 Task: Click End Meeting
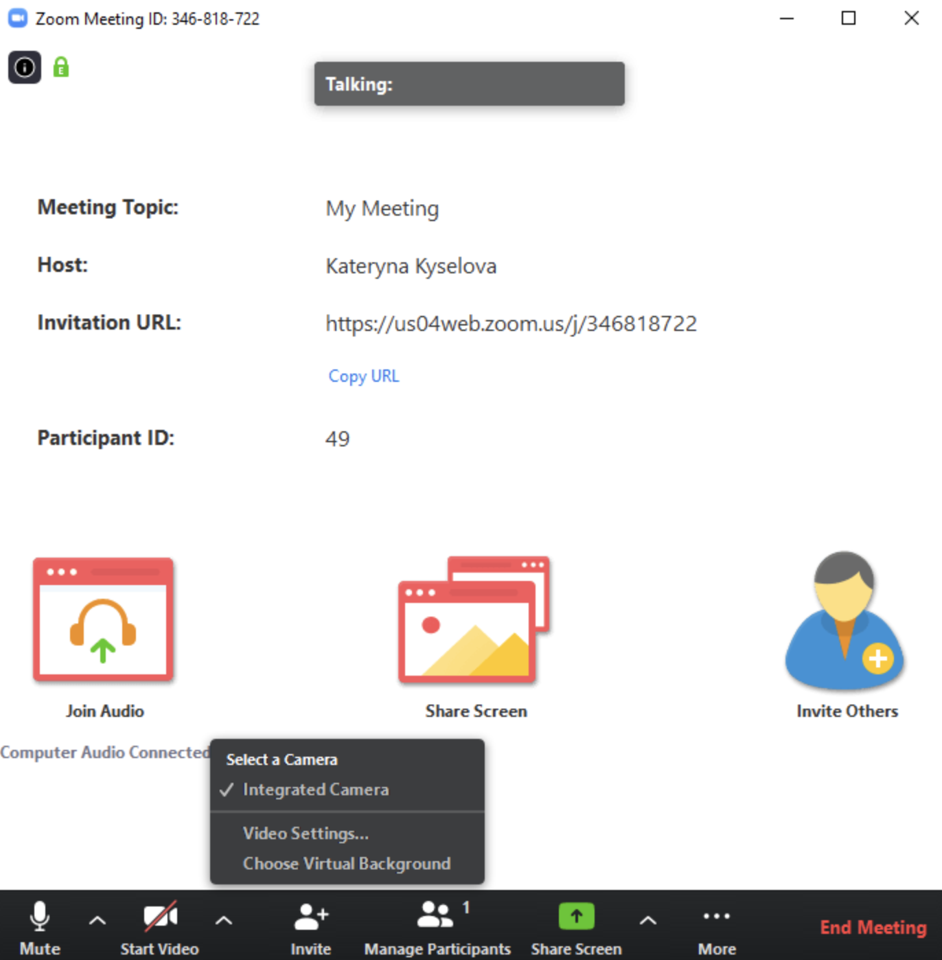click(x=873, y=927)
